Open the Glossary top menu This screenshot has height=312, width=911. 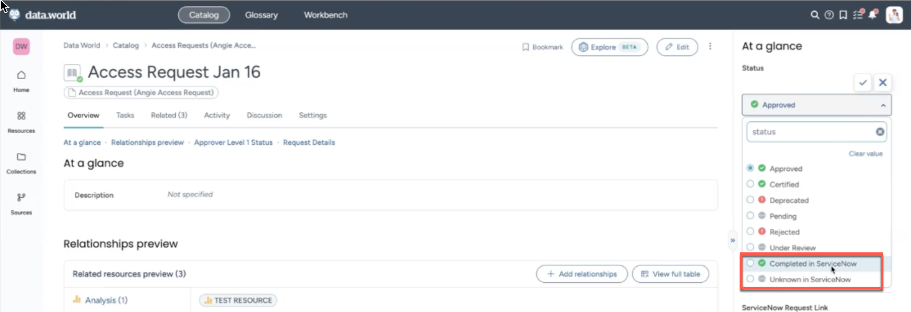[x=261, y=15]
